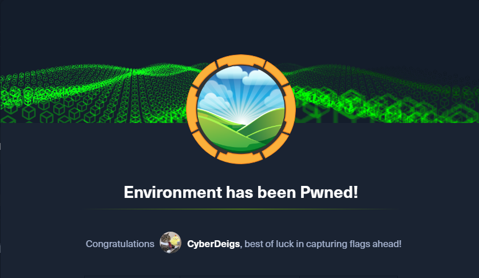Click the word Pwned! in the heading
Viewport: 479px width, 278px height.
click(x=328, y=192)
